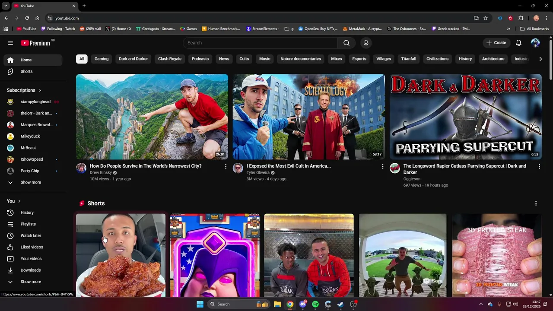Click Drew Binsky channel avatar
553x311 pixels.
click(81, 168)
